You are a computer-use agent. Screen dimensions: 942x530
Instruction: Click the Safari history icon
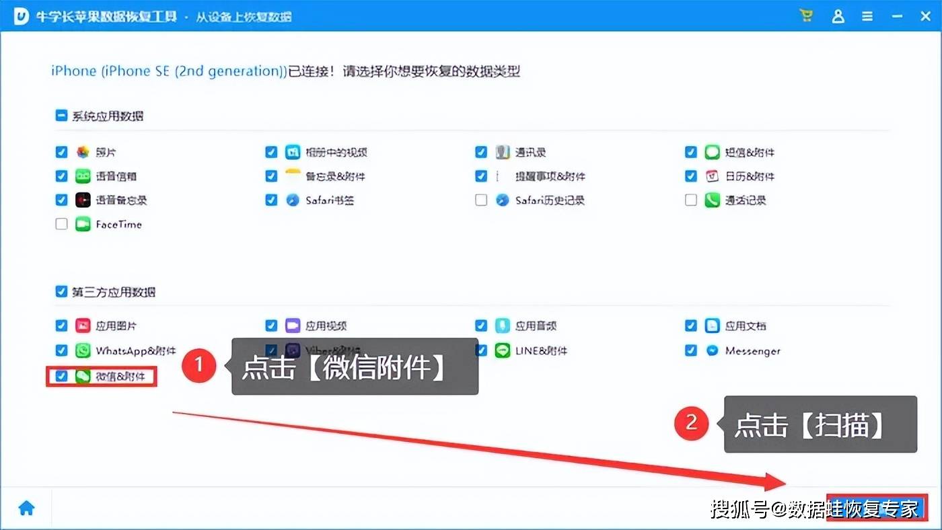[503, 200]
